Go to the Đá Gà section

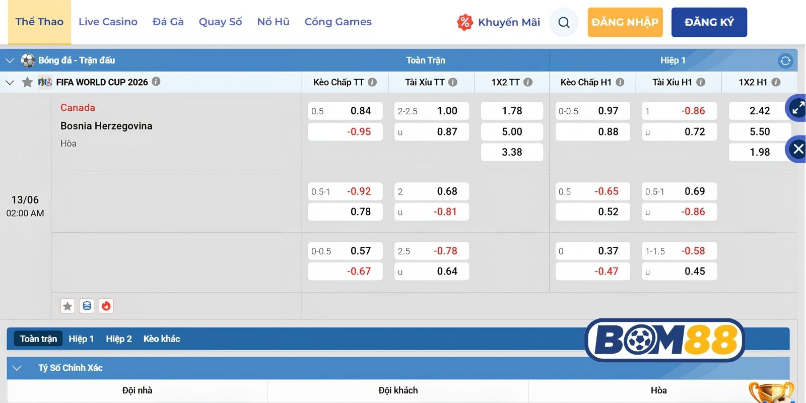(x=168, y=22)
